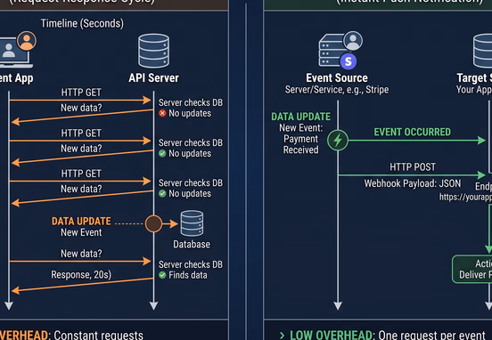Click the Client App laptop icon
Viewport: 492px width, 340px height.
click(x=15, y=53)
